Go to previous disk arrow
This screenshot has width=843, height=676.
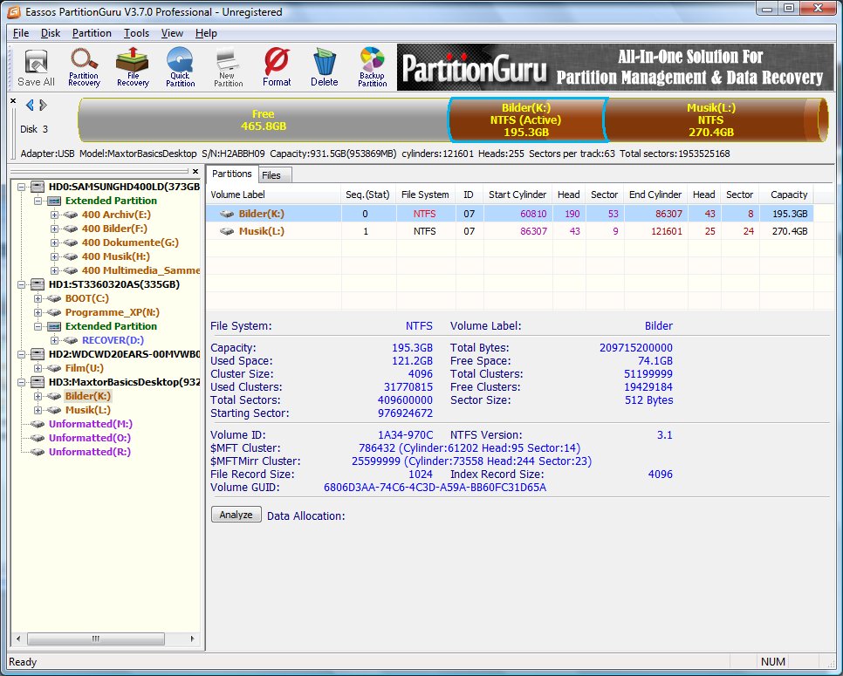click(x=30, y=106)
